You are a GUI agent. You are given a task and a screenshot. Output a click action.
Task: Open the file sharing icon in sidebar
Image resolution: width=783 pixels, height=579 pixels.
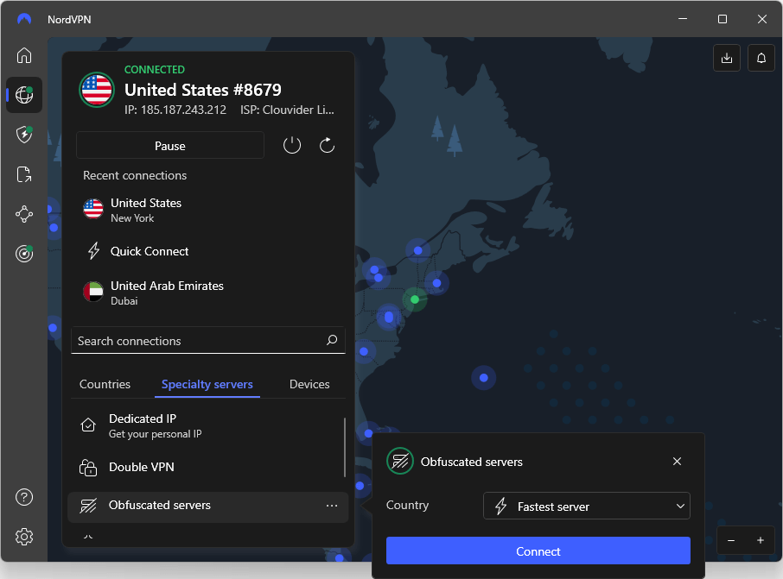pyautogui.click(x=24, y=174)
